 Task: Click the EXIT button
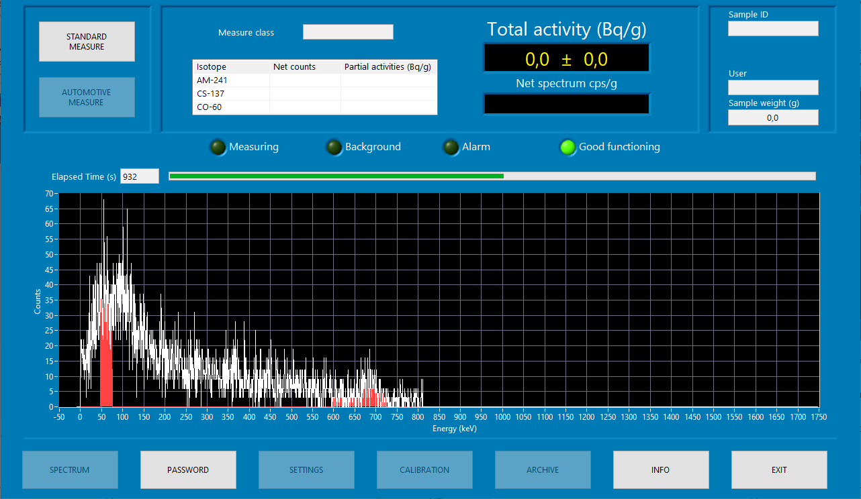[x=779, y=469]
